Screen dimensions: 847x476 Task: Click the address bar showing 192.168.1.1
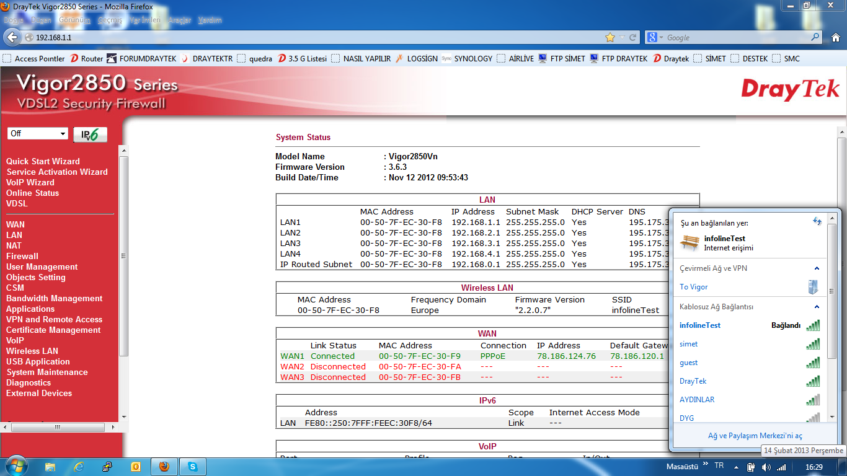click(310, 37)
